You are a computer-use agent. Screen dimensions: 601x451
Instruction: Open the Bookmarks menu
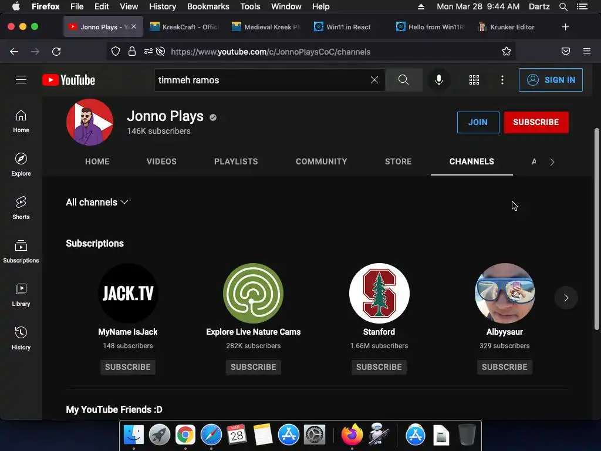(x=208, y=6)
